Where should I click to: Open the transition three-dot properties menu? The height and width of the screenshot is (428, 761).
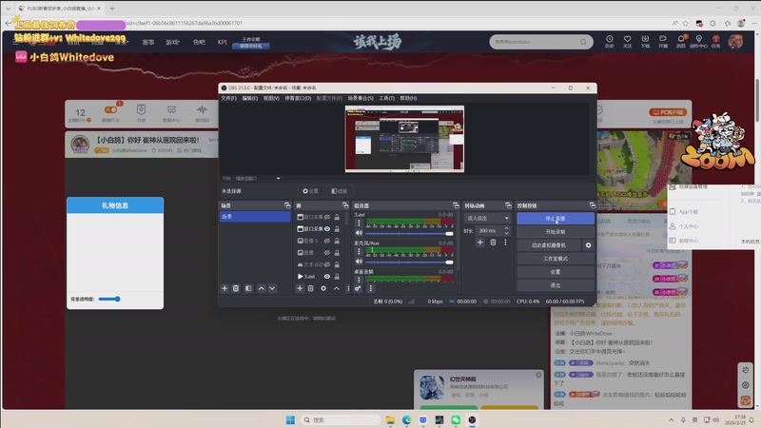tap(505, 243)
